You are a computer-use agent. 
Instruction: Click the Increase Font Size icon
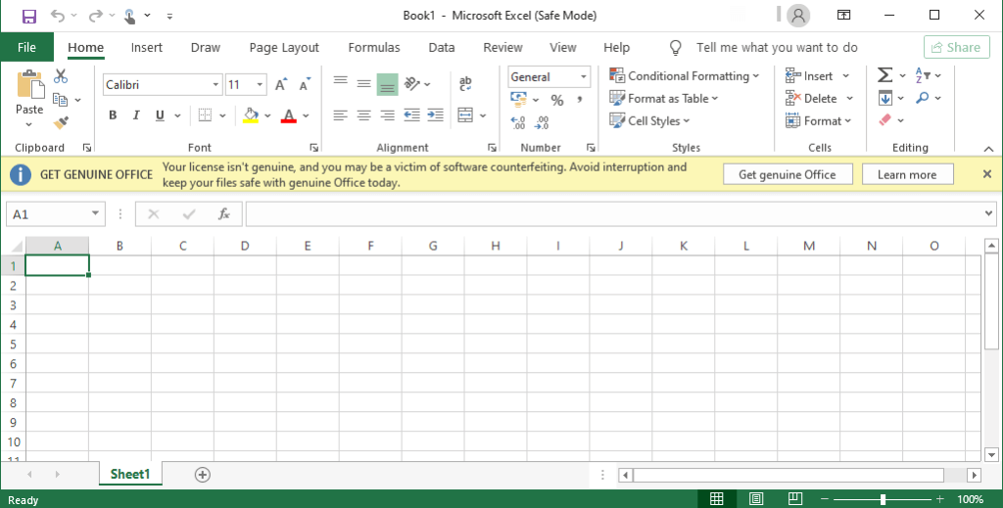coord(281,85)
